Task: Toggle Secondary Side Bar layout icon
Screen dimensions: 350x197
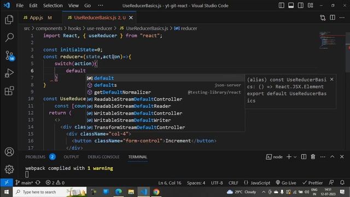Action: [300, 5]
